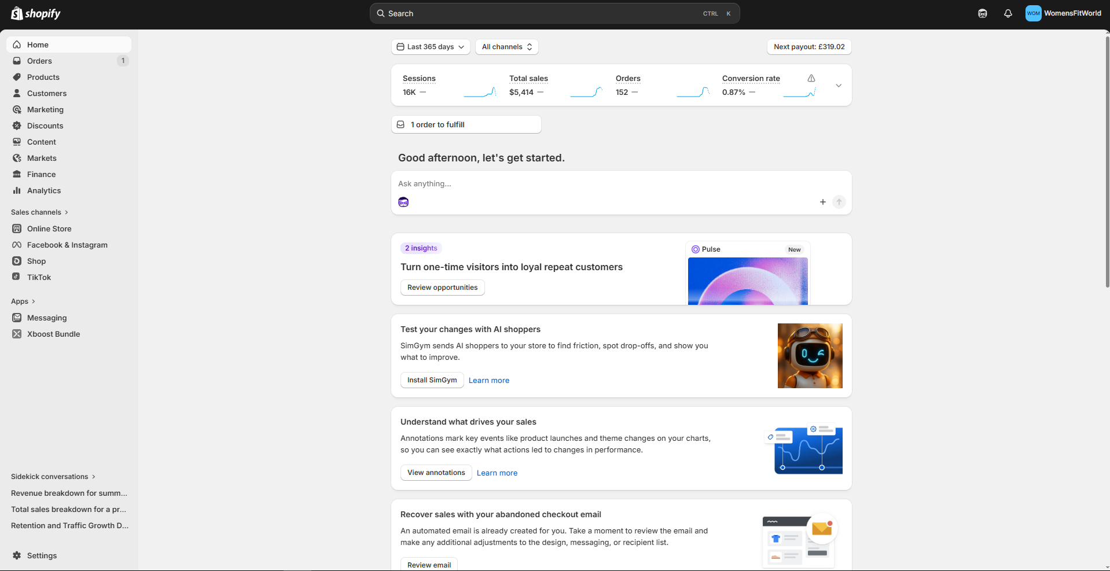Image resolution: width=1110 pixels, height=571 pixels.
Task: Click Learn more link beside Install SimGym
Action: (x=489, y=380)
